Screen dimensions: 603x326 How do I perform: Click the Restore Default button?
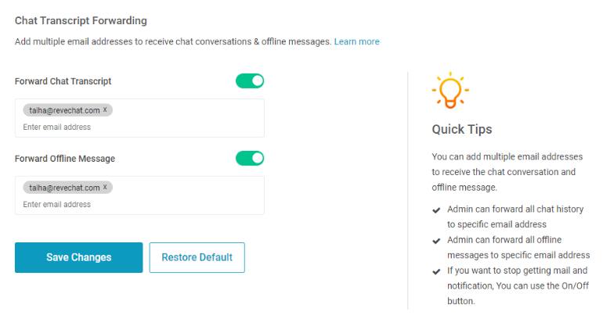[x=197, y=257]
